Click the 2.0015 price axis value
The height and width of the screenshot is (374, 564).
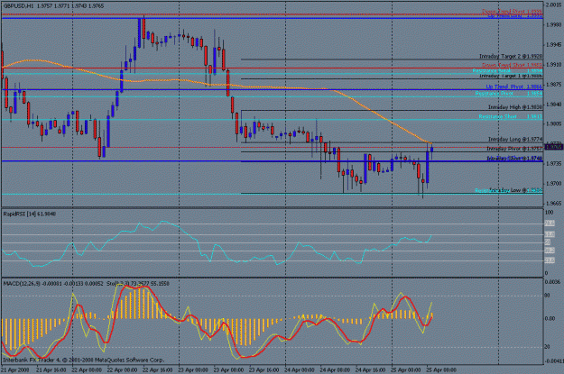click(553, 5)
